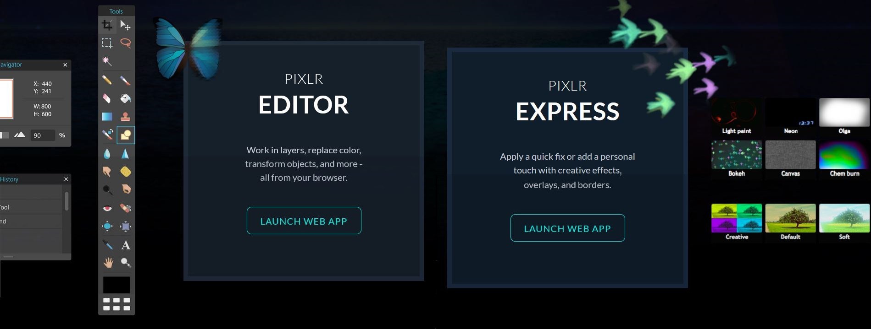The width and height of the screenshot is (871, 329).
Task: Click the grid icon below color swatch
Action: pyautogui.click(x=117, y=304)
